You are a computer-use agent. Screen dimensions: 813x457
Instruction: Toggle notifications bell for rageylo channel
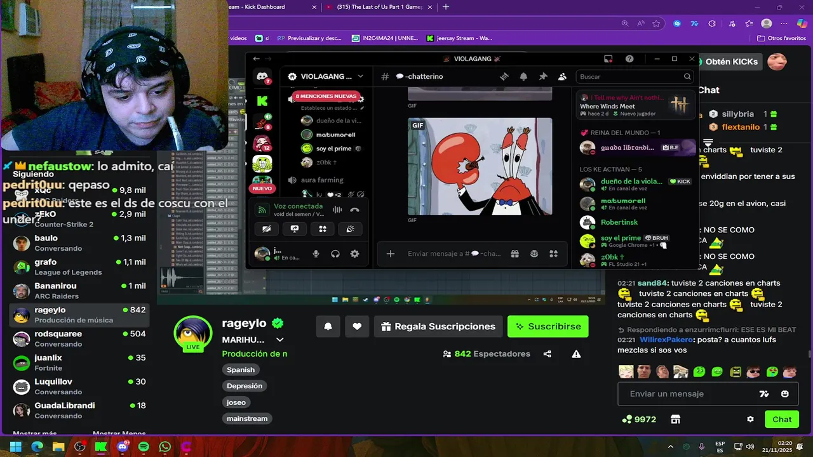pyautogui.click(x=328, y=326)
